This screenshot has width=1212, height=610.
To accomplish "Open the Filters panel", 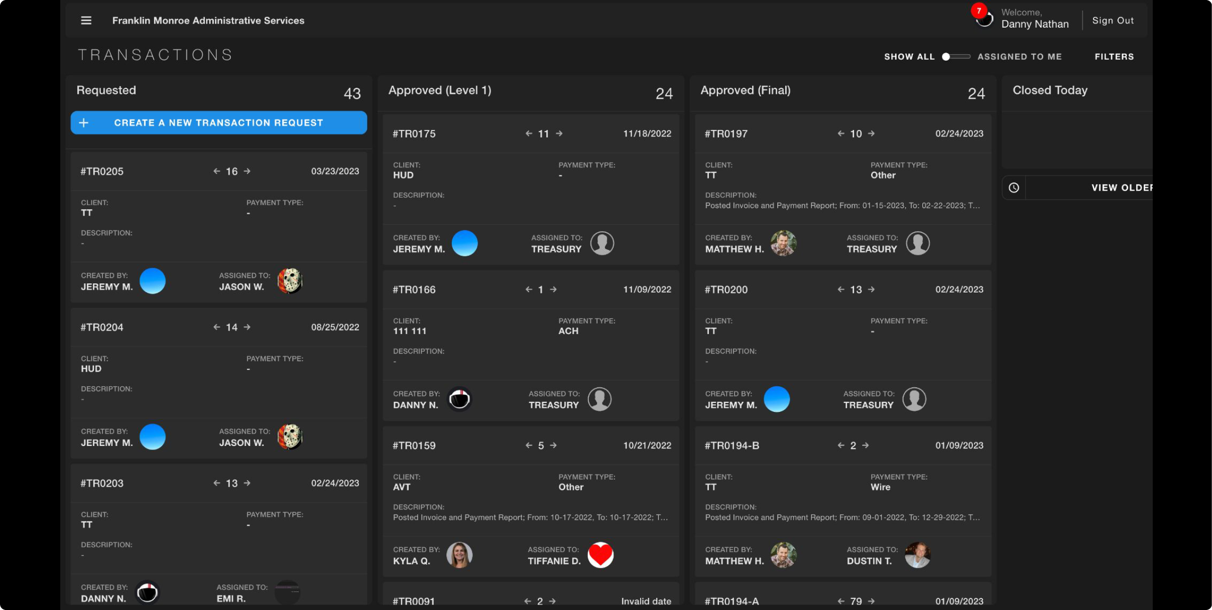I will (x=1114, y=57).
